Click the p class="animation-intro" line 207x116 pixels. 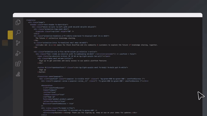pyautogui.click(x=61, y=43)
